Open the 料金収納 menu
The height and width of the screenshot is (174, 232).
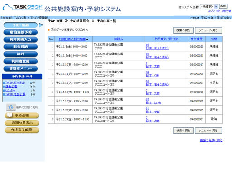tap(20, 47)
